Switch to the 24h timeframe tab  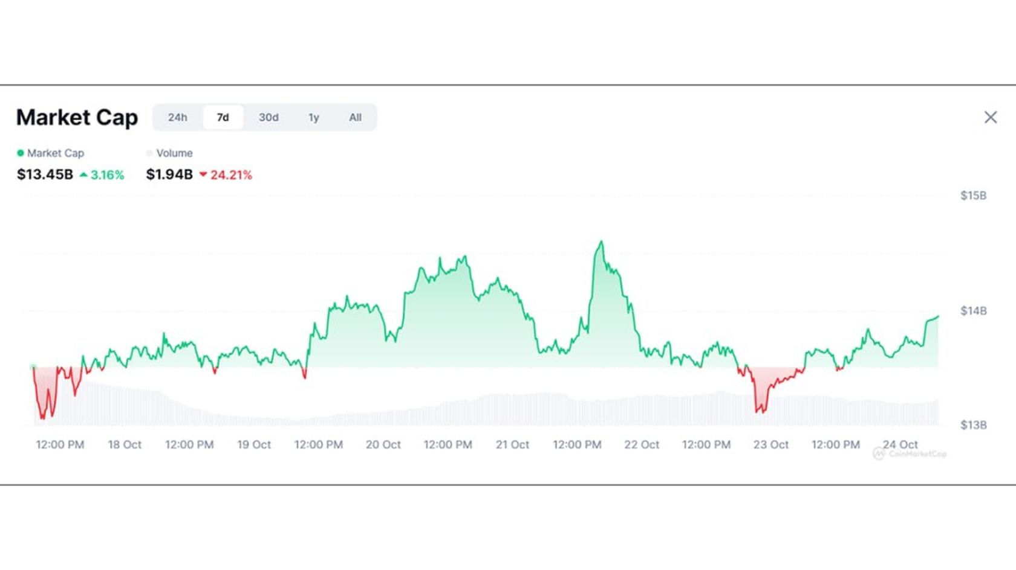click(x=177, y=117)
